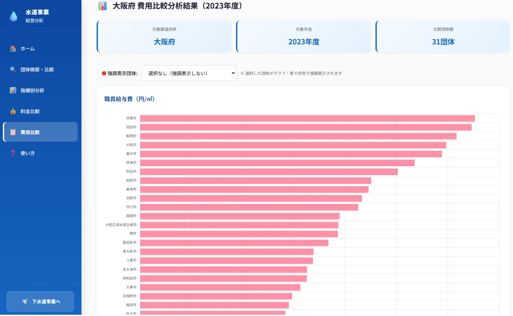Image resolution: width=513 pixels, height=316 pixels.
Task: Go to 指標別分析 page
Action: tap(40, 90)
